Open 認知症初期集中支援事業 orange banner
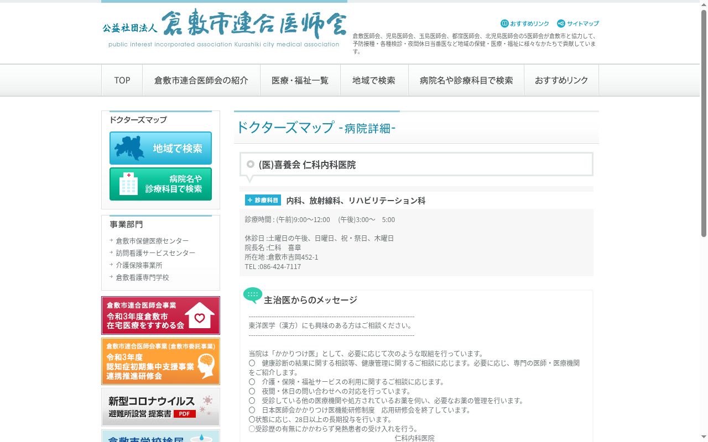This screenshot has height=442, width=708. click(160, 361)
